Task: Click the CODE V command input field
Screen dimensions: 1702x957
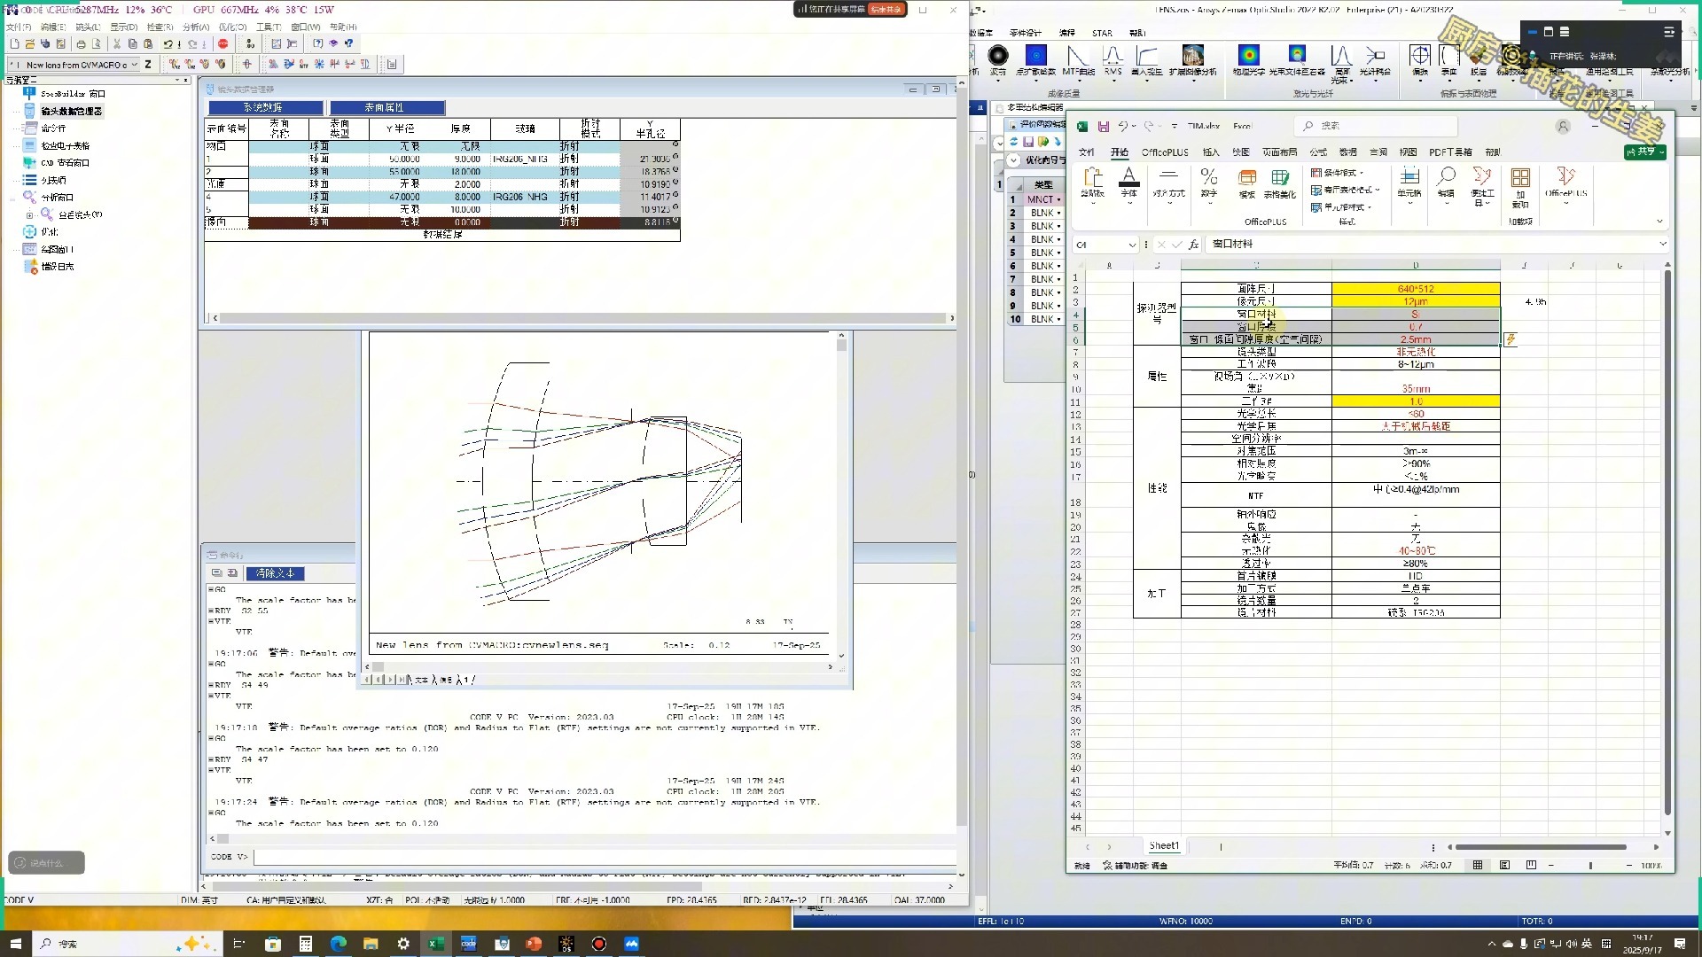Action: click(x=603, y=857)
